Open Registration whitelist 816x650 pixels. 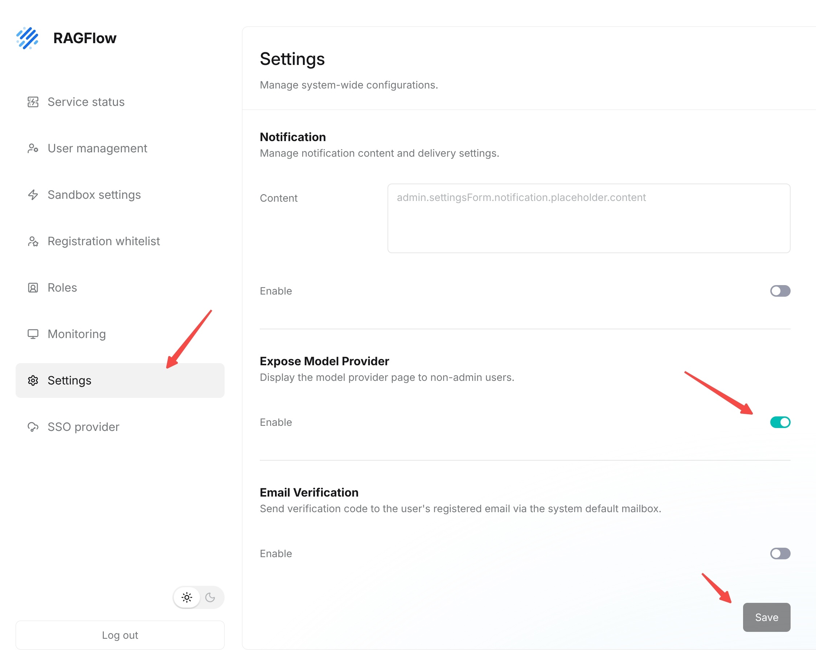point(120,241)
